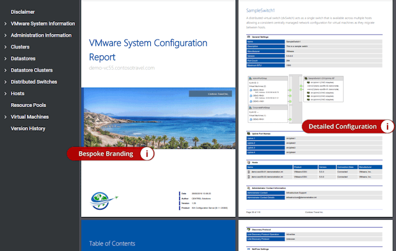Viewport: 396px width, 251px height.
Task: Click the Table of Contents heading
Action: (x=112, y=243)
